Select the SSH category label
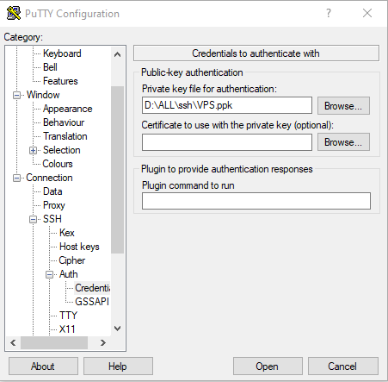Viewport: 388px width, 382px height. click(x=52, y=219)
